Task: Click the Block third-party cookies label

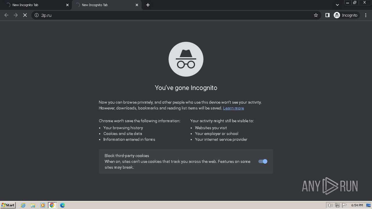Action: tap(127, 156)
